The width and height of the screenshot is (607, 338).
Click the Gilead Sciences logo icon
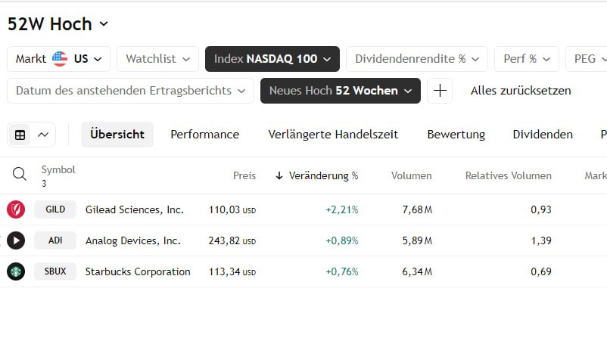(x=16, y=209)
